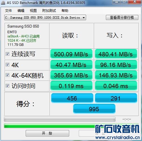Open the 帮助 menu
This screenshot has height=141, width=142.
tap(65, 11)
